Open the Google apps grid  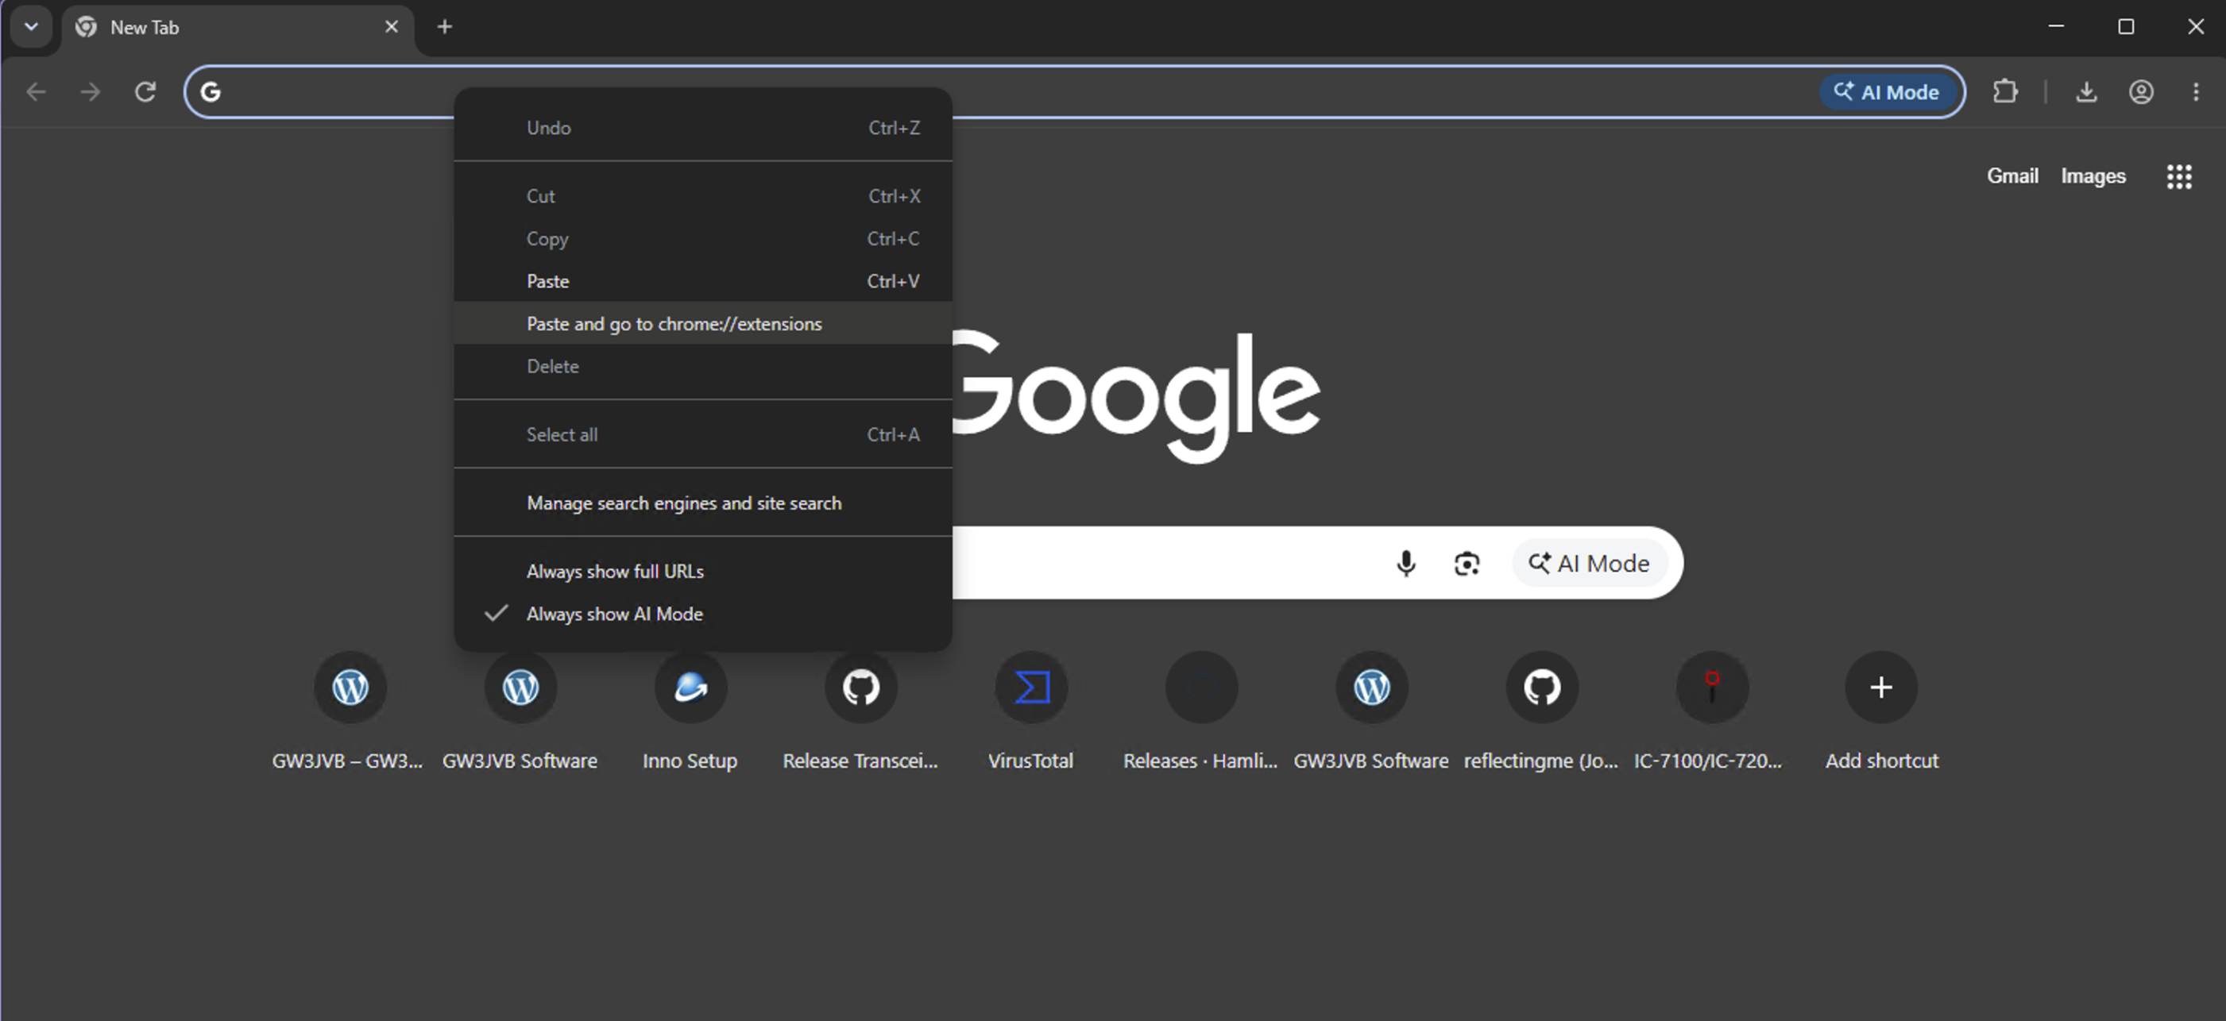pos(2178,176)
